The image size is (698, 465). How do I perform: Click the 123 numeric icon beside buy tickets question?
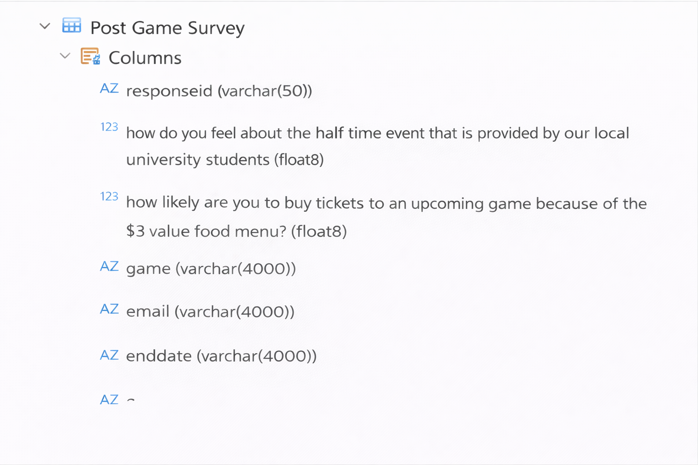[109, 197]
